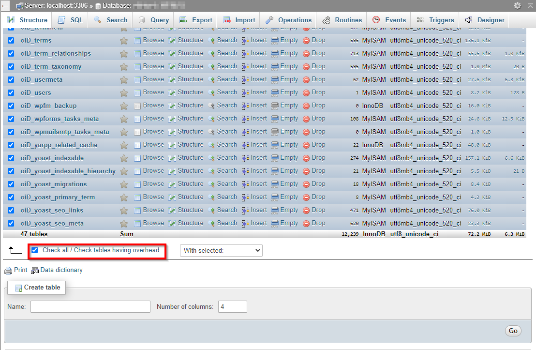Click Search icon in oiD_wpfm_backup row
Image resolution: width=536 pixels, height=350 pixels.
[x=211, y=106]
